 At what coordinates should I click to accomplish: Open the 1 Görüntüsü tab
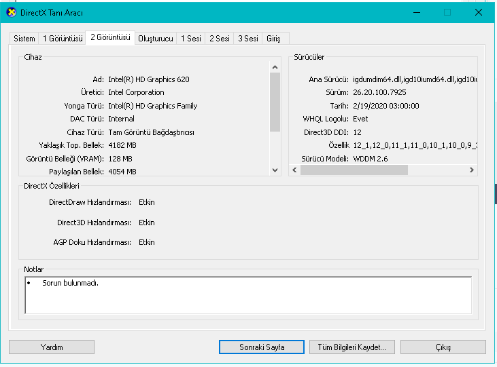pos(63,39)
